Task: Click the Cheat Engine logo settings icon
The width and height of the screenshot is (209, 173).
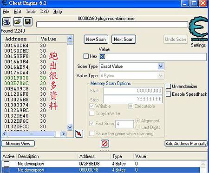Action: coord(198,28)
